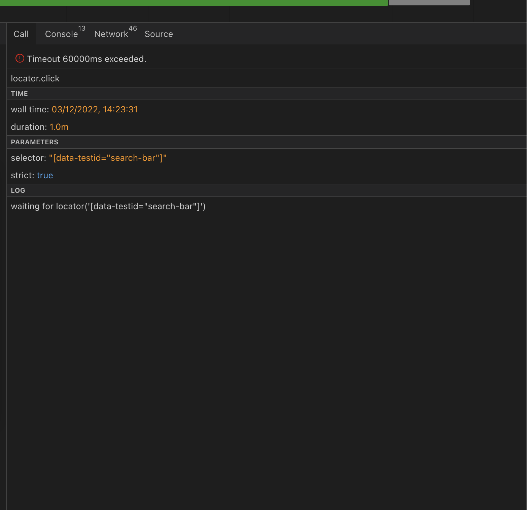View the Source tab
Viewport: 527px width, 510px height.
[159, 34]
